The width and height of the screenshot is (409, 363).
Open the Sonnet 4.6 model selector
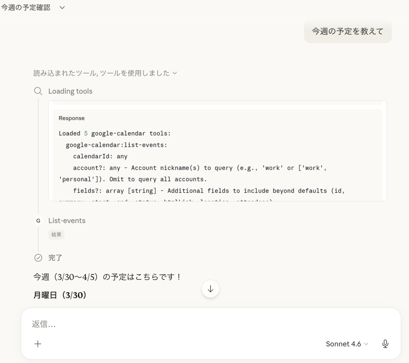click(x=347, y=344)
